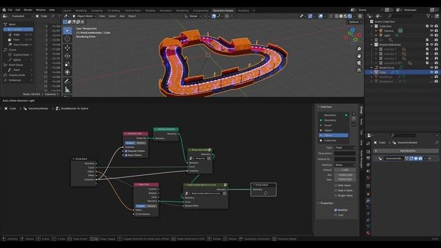Viewport: 441px width, 248px height.
Task: Click the viewport pan hand icon
Action: pyautogui.click(x=359, y=56)
